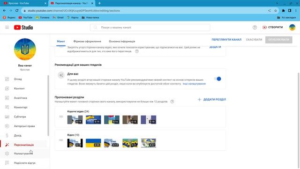Viewport: 300px width, 169px height.
Task: Open the Нова папка bookmarks folder
Action: coord(90,17)
